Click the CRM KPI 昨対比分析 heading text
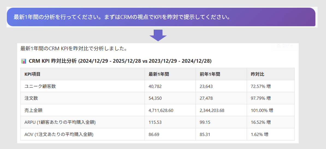Image resolution: width=326 pixels, height=149 pixels. [x=120, y=61]
